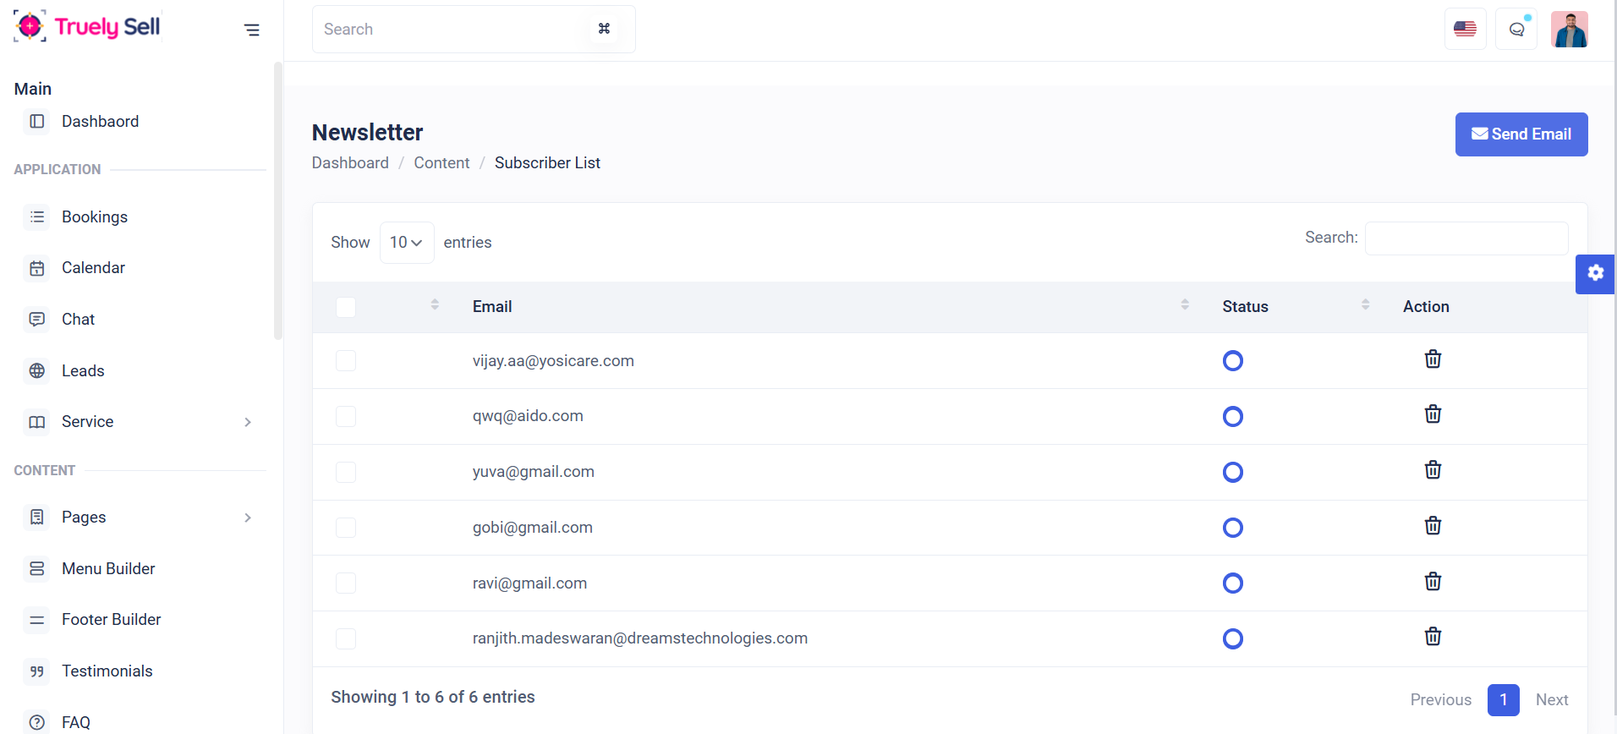Delete the vijay.aa@yosicare.com subscriber

[1433, 359]
